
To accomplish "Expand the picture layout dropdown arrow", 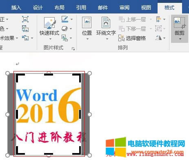I will (71, 38).
